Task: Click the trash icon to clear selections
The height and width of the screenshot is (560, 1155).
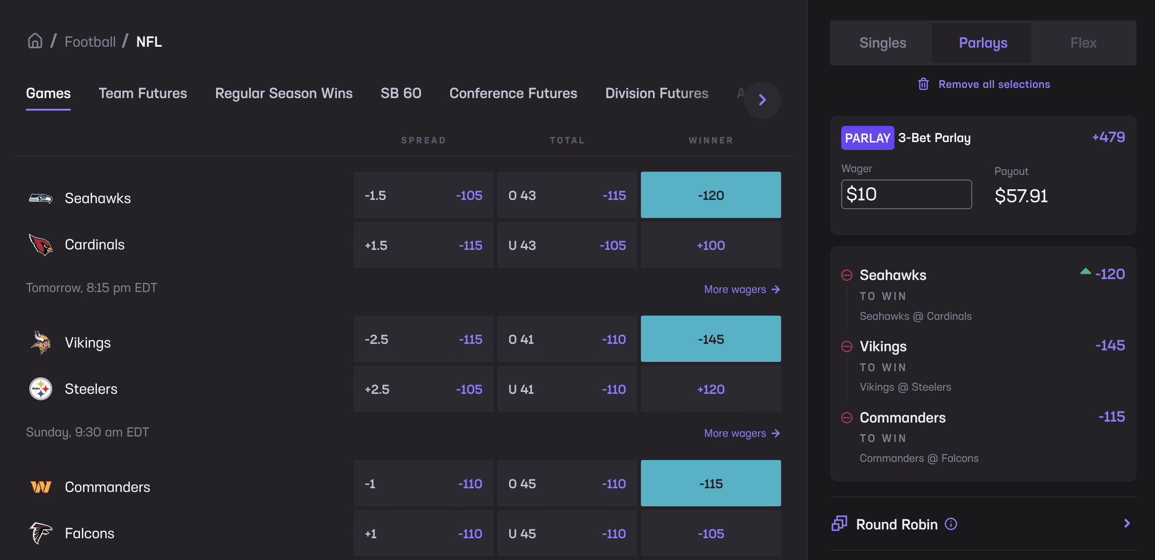Action: [x=924, y=84]
